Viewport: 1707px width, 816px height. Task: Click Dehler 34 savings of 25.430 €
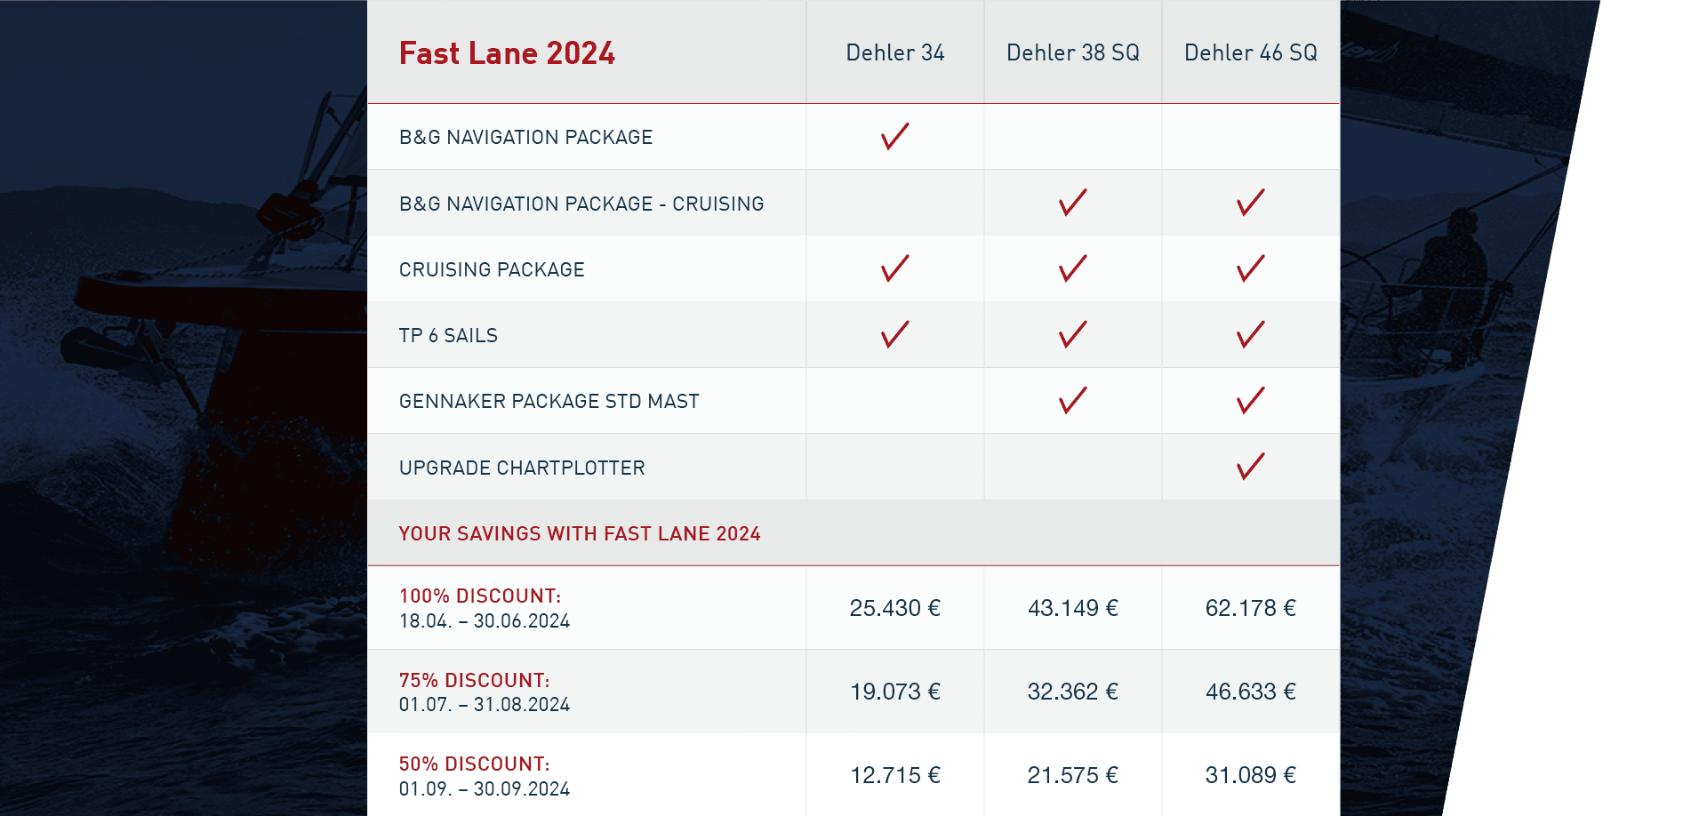[894, 608]
